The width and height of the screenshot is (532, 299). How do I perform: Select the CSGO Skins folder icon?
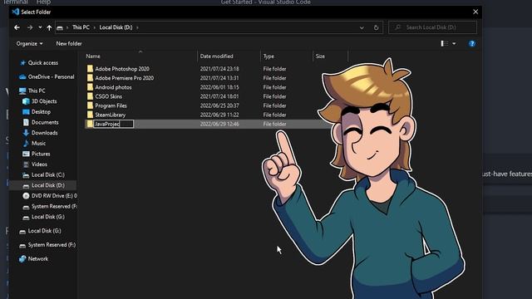[x=90, y=96]
